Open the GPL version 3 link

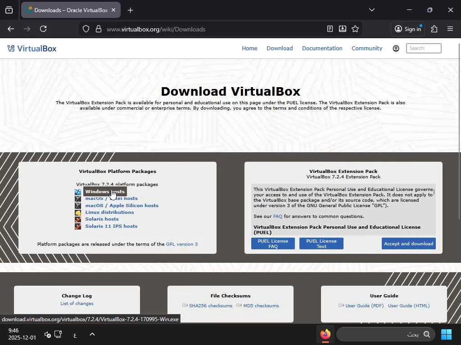[182, 244]
